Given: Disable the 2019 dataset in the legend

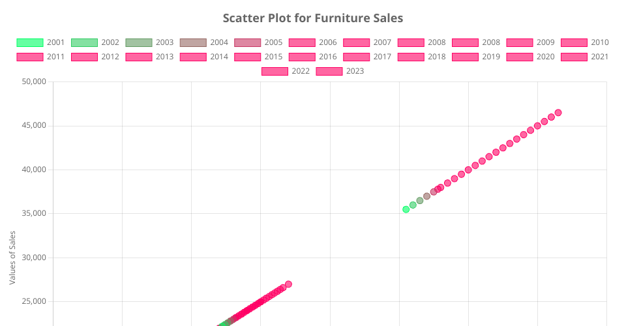Looking at the screenshot, I should (x=491, y=57).
